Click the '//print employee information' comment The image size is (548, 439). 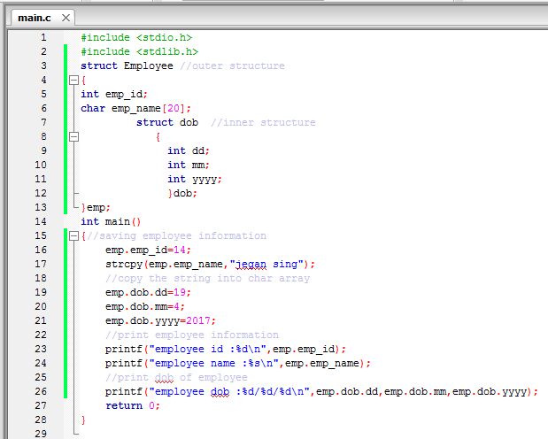(192, 335)
